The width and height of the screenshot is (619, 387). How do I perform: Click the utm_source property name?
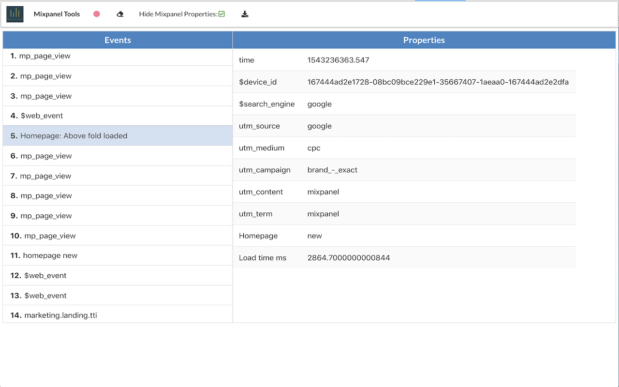tap(259, 126)
